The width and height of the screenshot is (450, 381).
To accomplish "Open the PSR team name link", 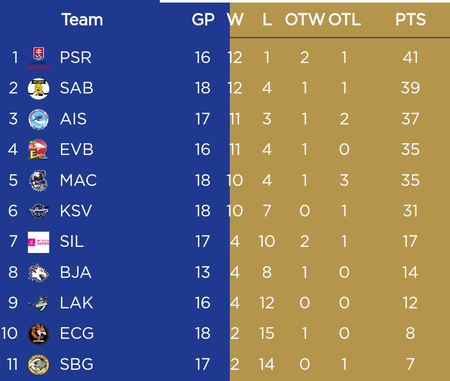I will tap(76, 57).
